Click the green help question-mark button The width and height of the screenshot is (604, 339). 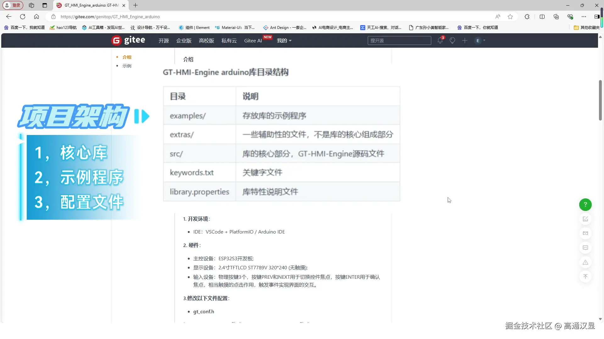coord(585,204)
